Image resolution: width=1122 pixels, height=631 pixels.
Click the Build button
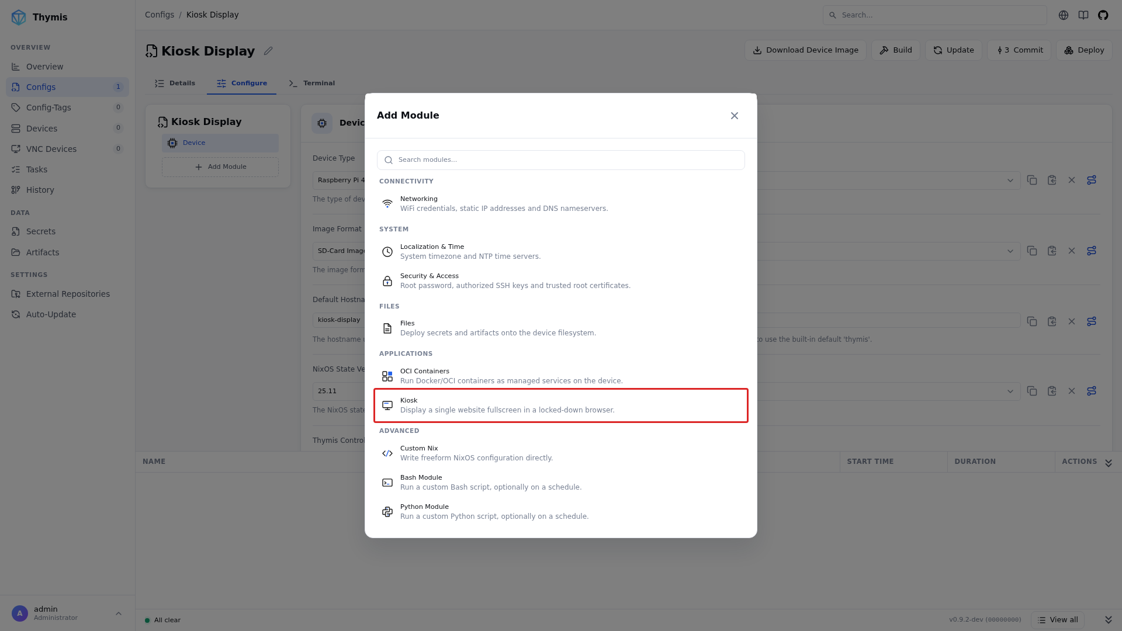pyautogui.click(x=896, y=50)
